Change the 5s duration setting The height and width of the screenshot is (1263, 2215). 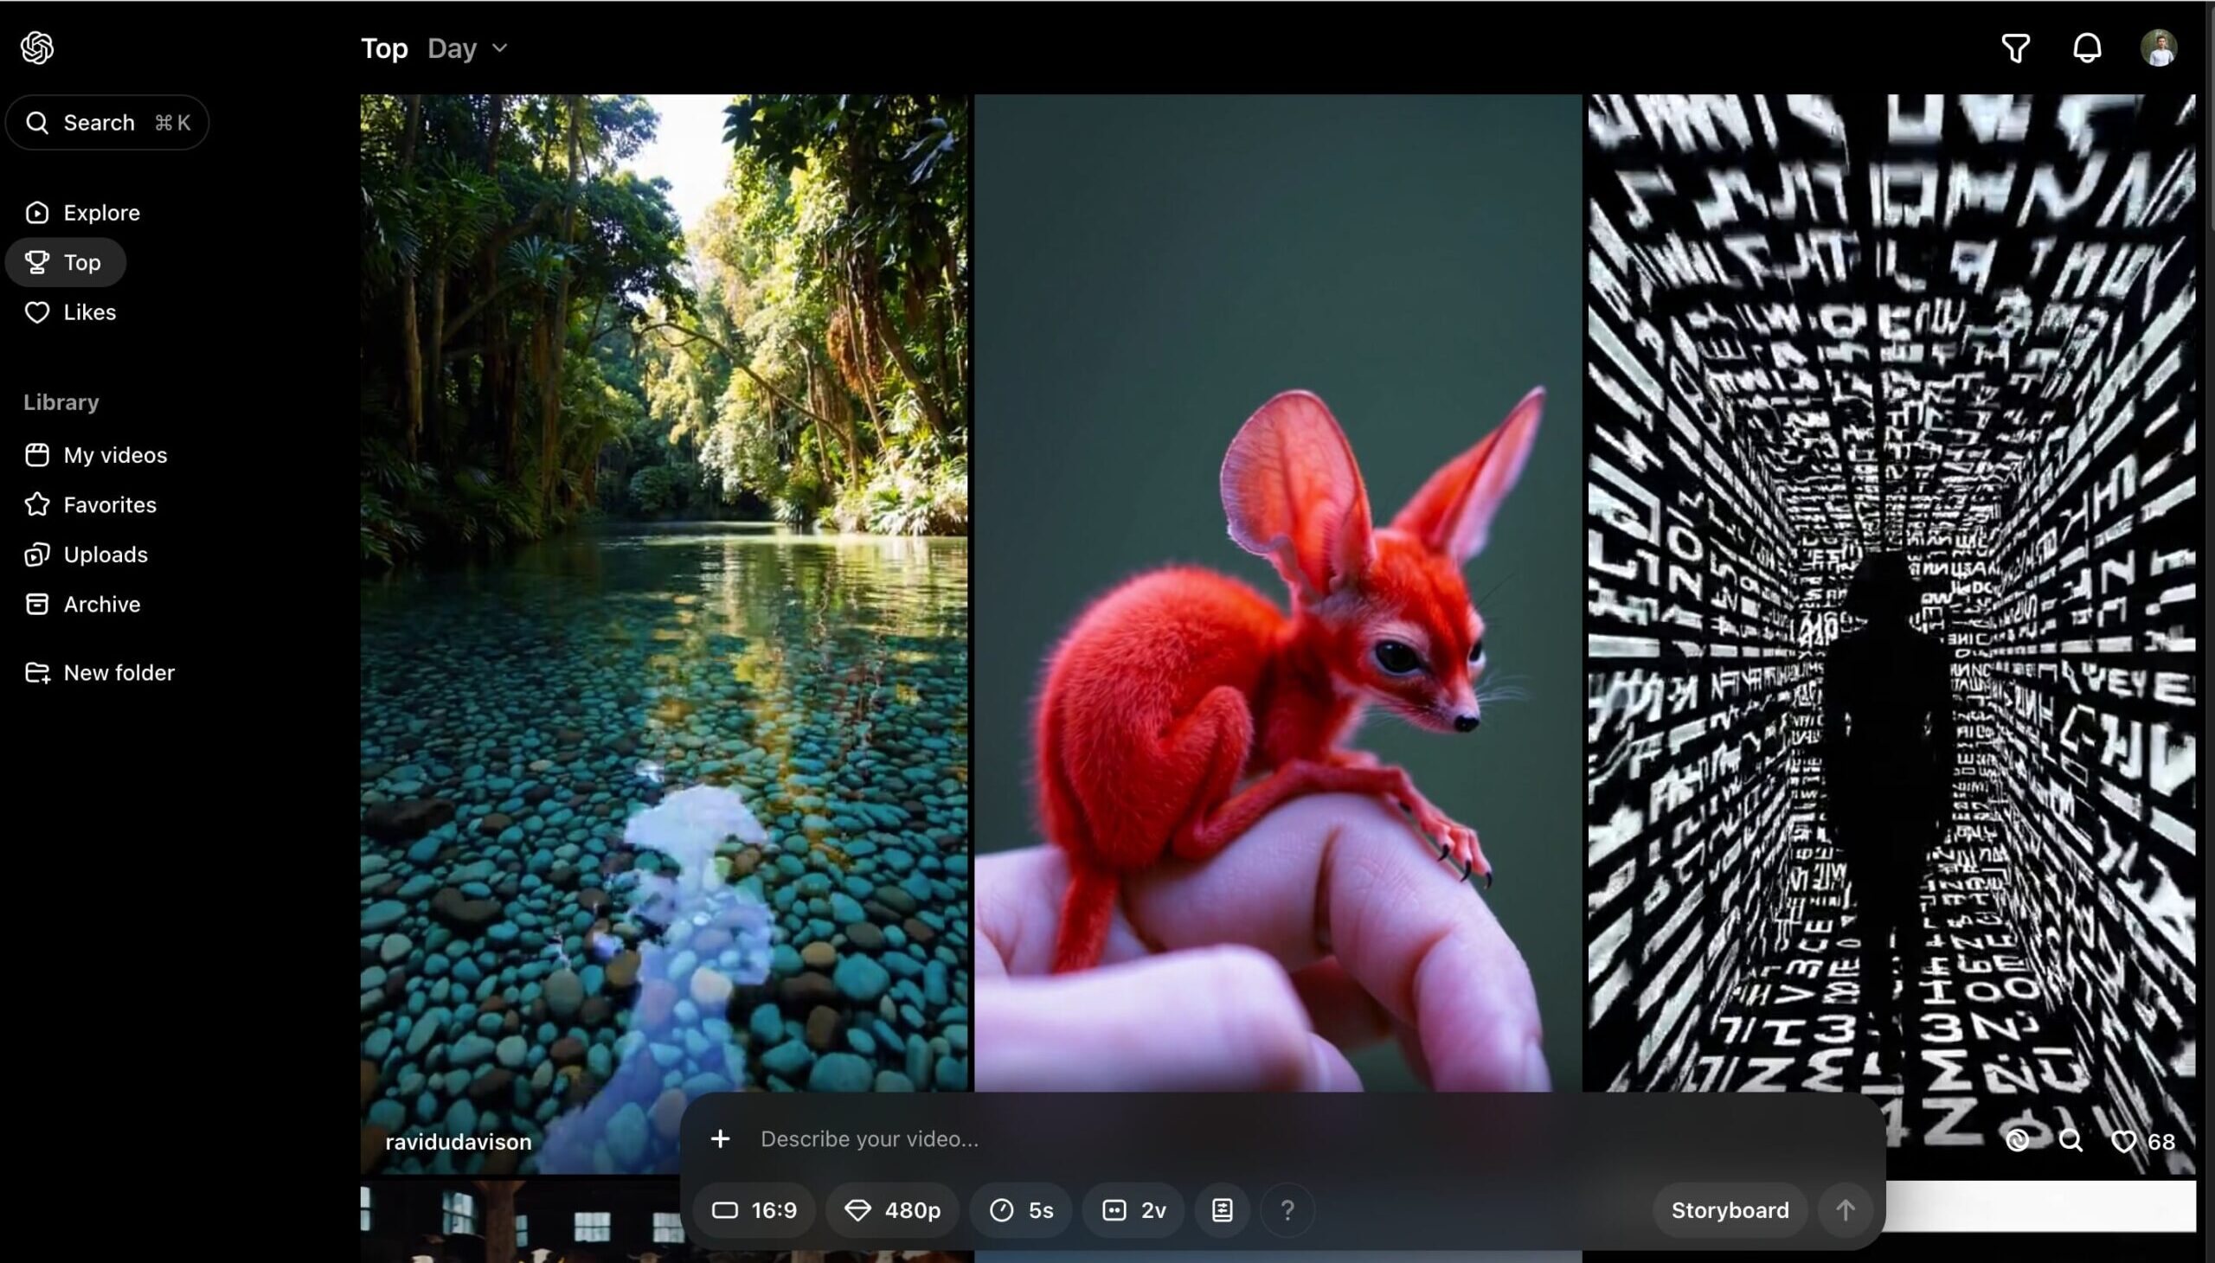coord(1021,1210)
